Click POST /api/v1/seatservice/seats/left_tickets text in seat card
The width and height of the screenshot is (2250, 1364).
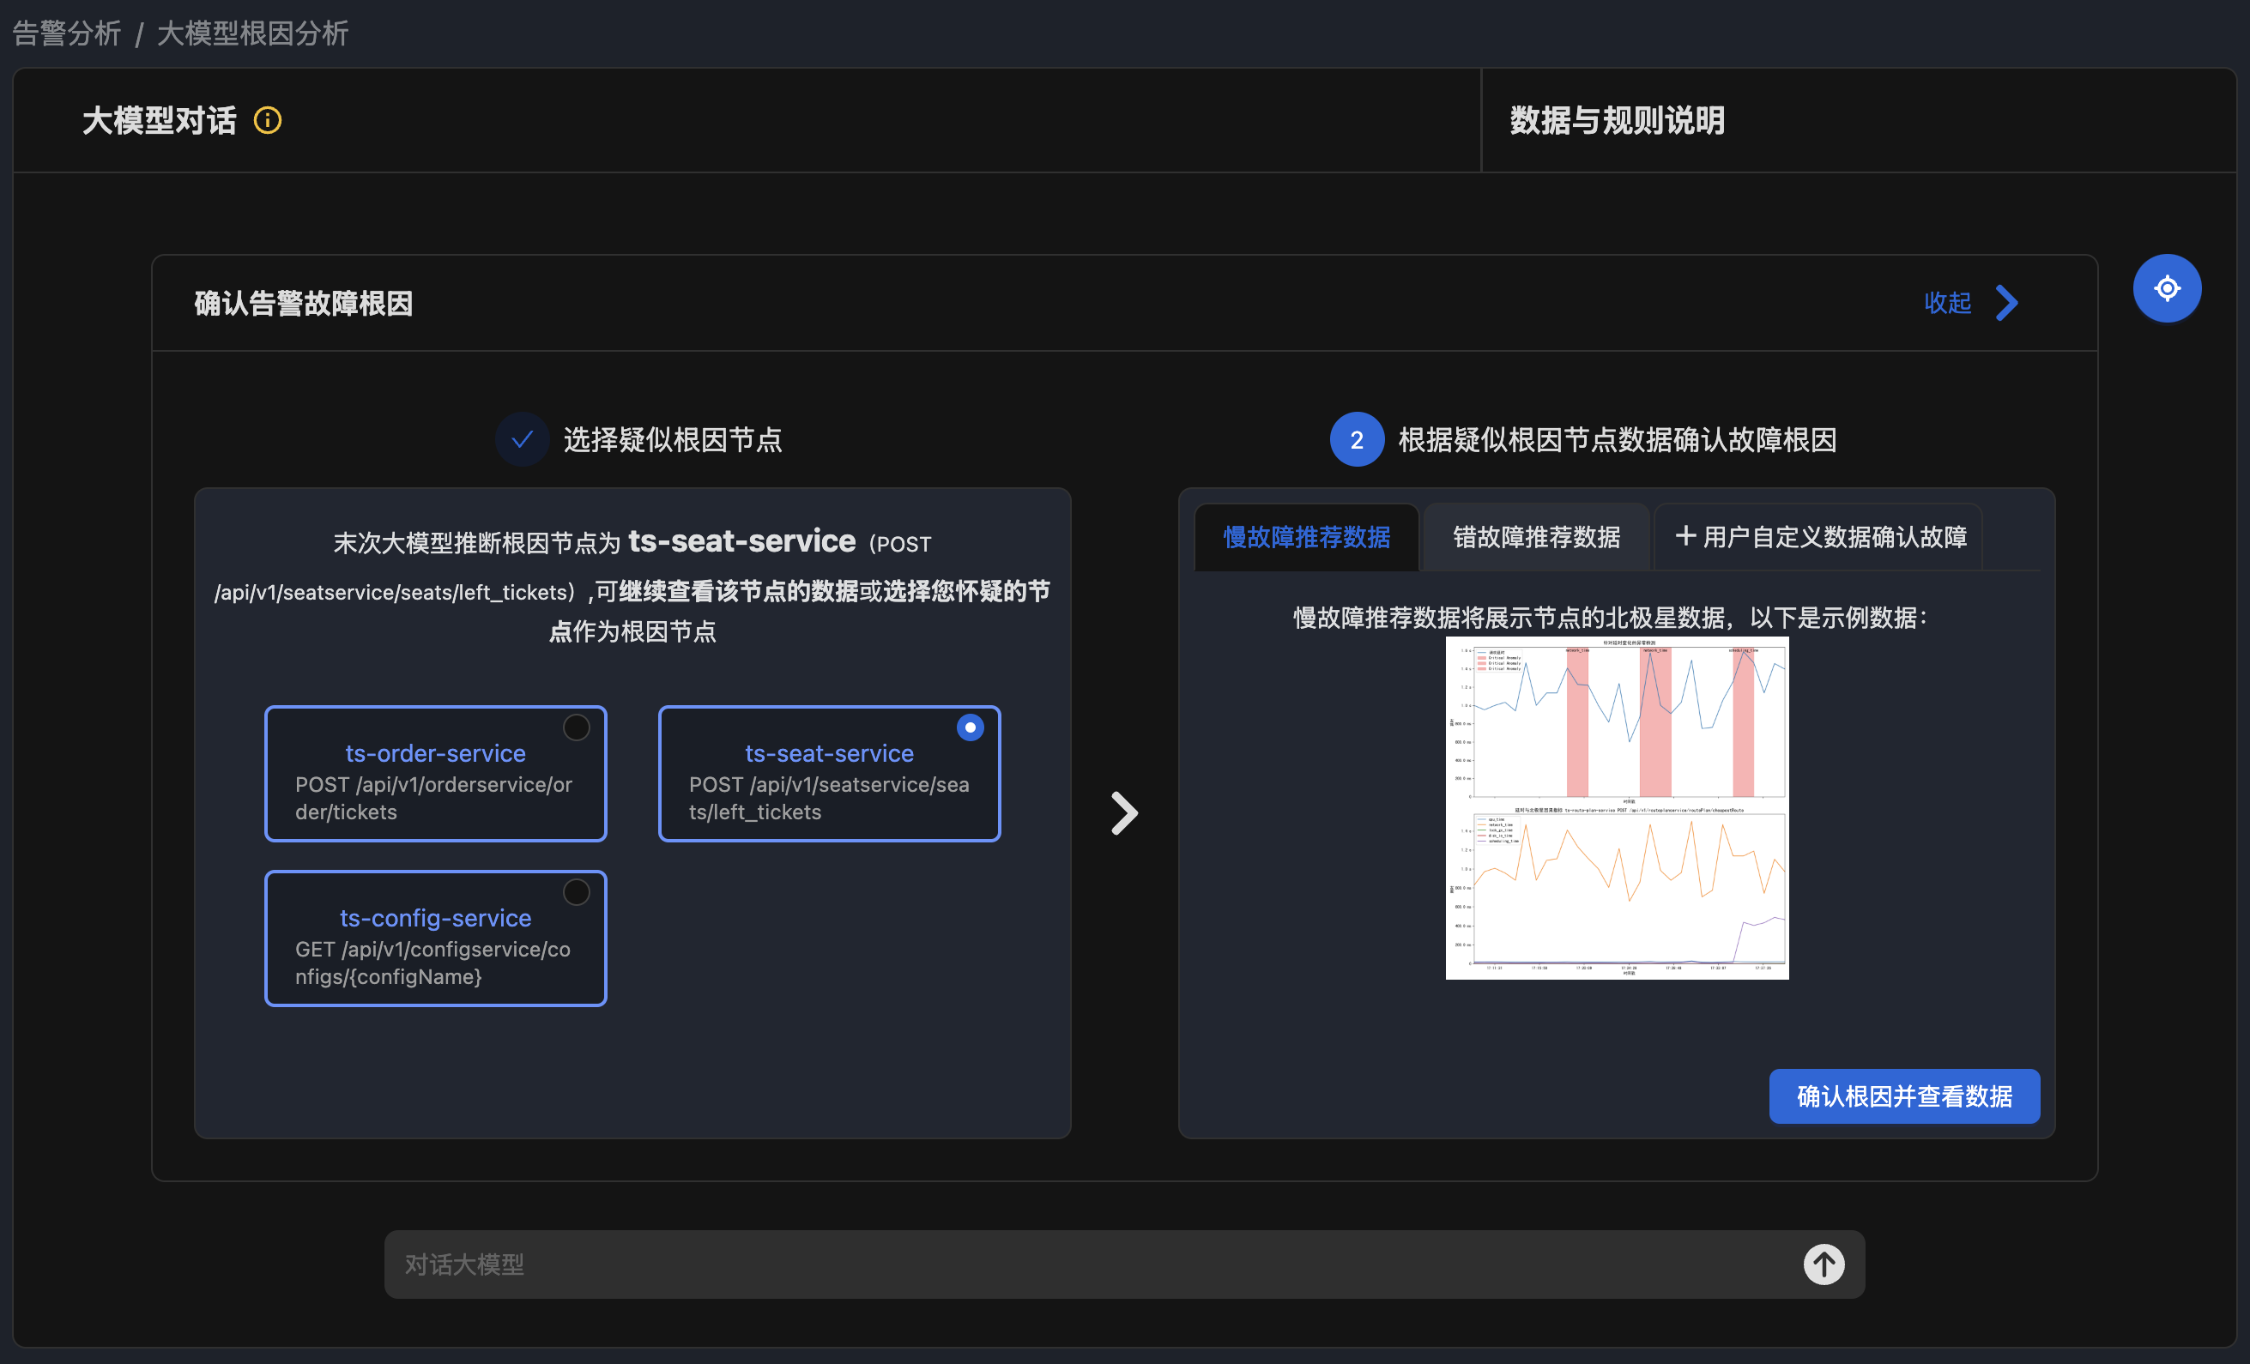tap(829, 799)
